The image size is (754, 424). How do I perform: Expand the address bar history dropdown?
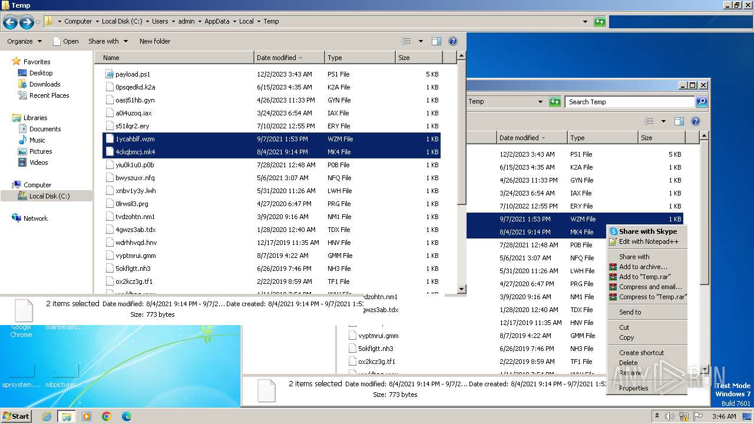585,22
